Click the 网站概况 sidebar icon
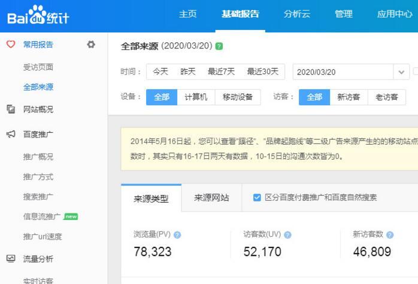 [x=11, y=109]
